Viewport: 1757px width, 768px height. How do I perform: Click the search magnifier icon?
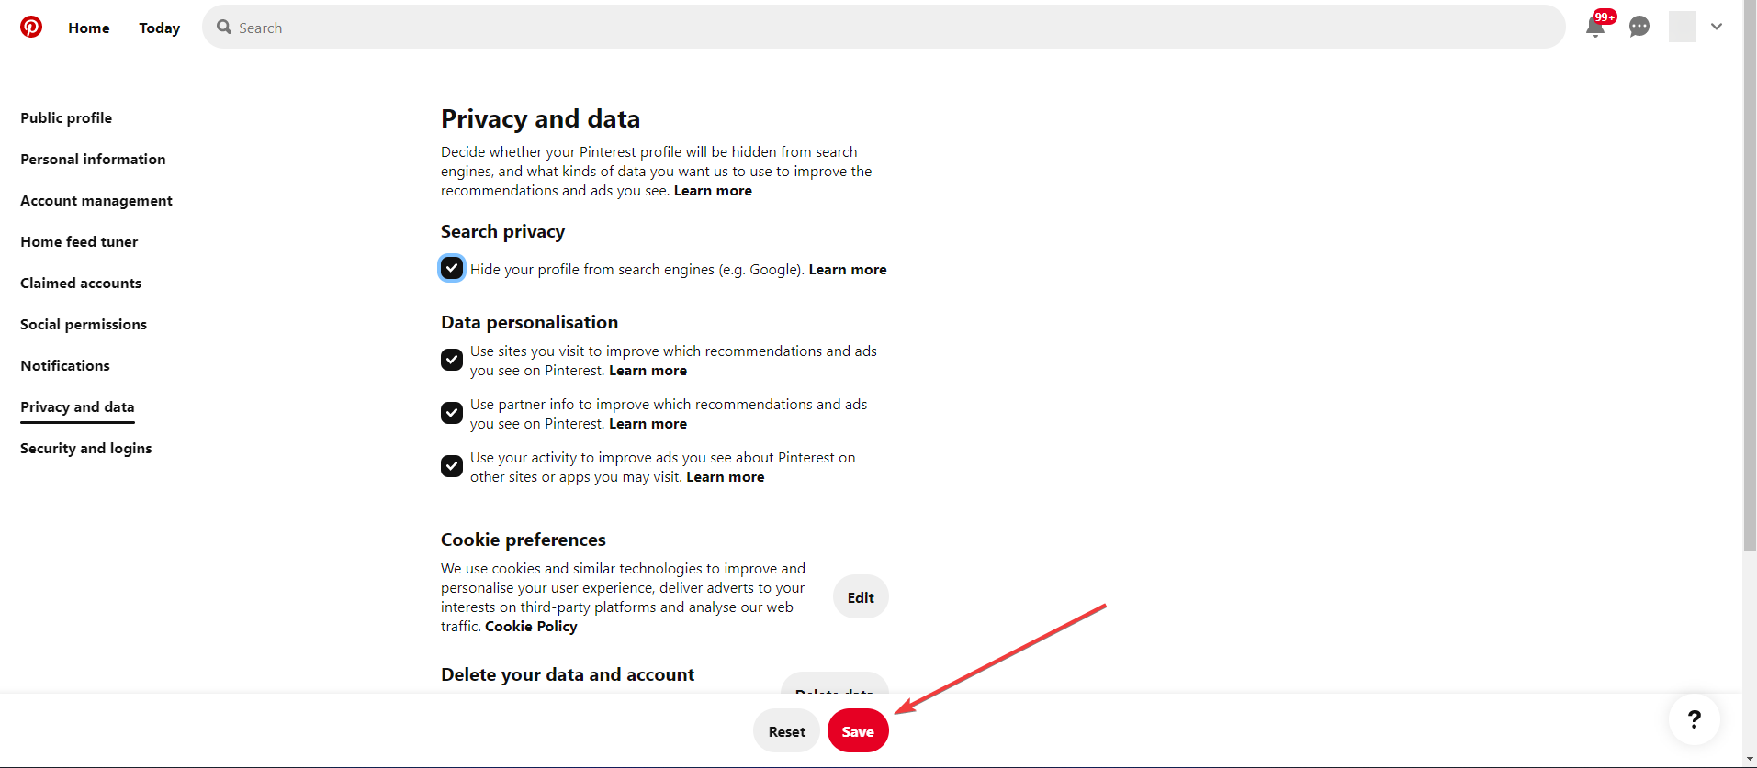click(224, 28)
